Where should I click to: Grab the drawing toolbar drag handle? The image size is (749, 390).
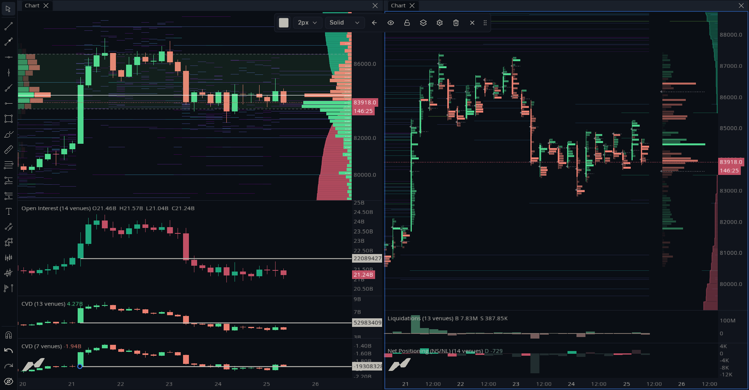[x=485, y=23]
